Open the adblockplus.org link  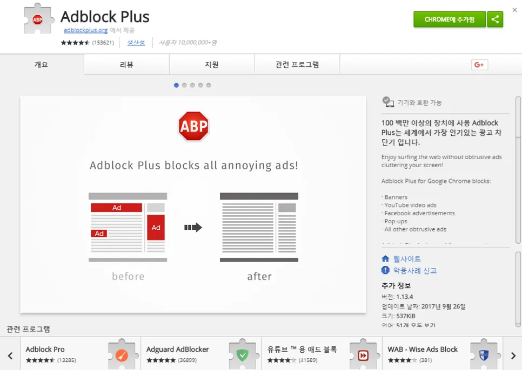[85, 30]
